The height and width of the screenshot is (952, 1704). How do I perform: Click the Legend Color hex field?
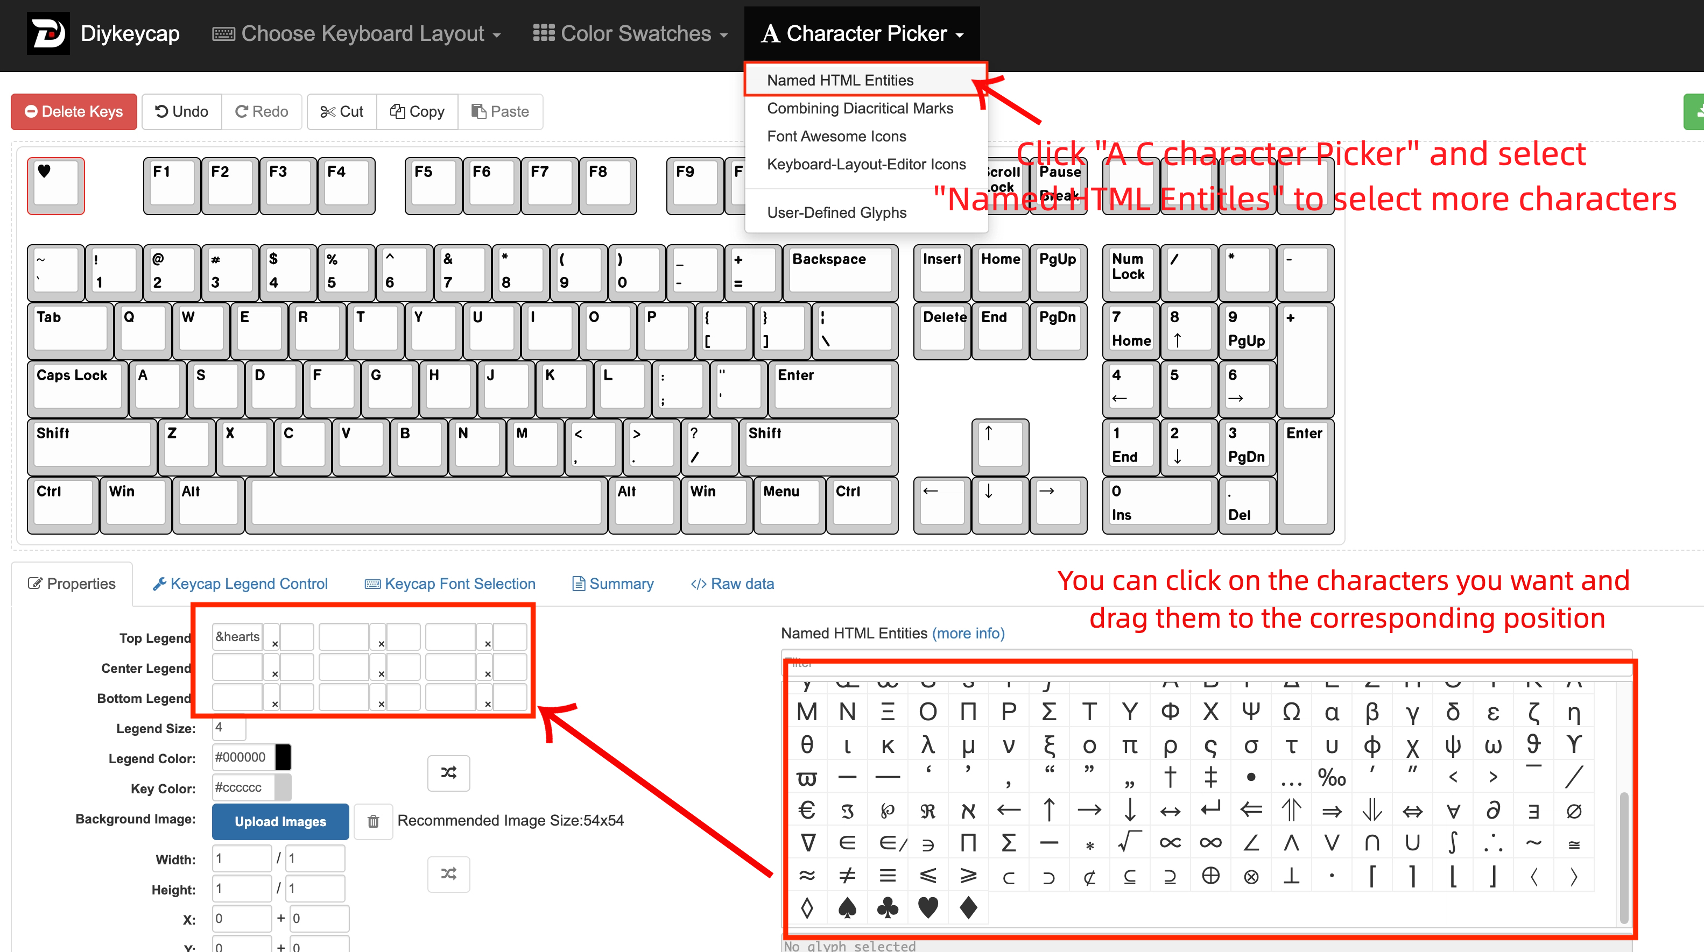243,757
